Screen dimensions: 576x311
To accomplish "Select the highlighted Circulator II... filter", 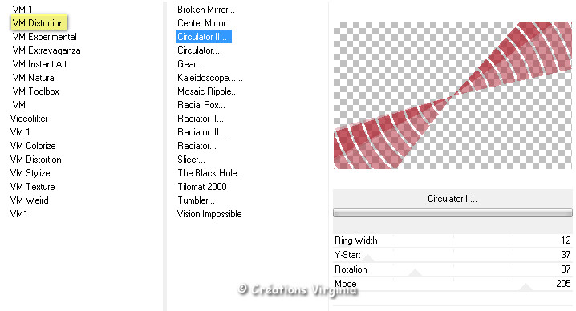I will tap(204, 37).
